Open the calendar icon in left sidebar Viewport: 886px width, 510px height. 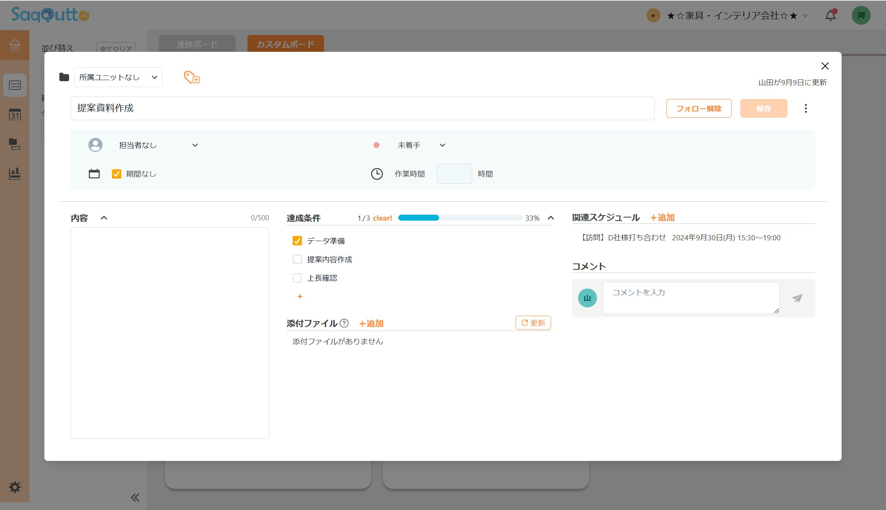[x=15, y=115]
